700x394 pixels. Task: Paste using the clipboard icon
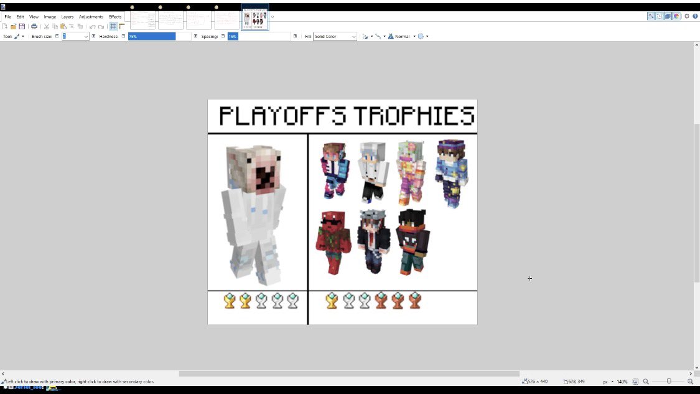coord(63,26)
